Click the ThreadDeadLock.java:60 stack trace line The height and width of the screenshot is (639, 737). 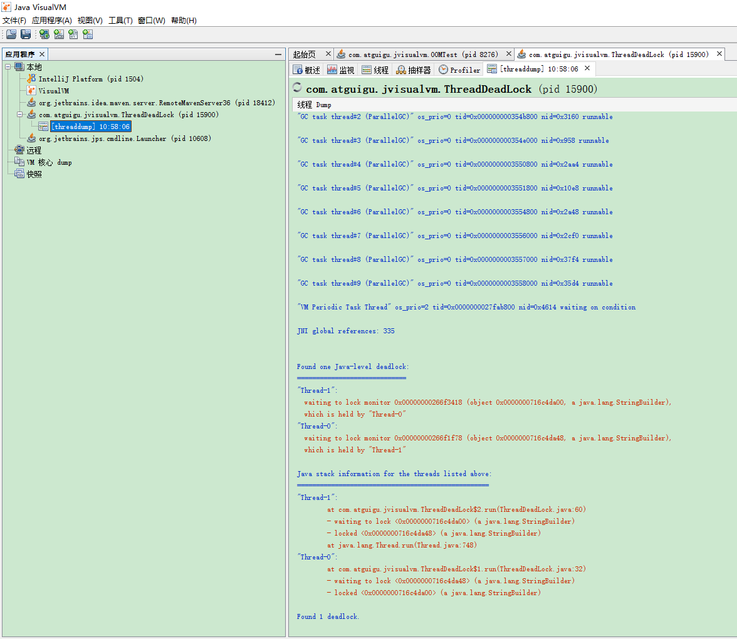(456, 509)
